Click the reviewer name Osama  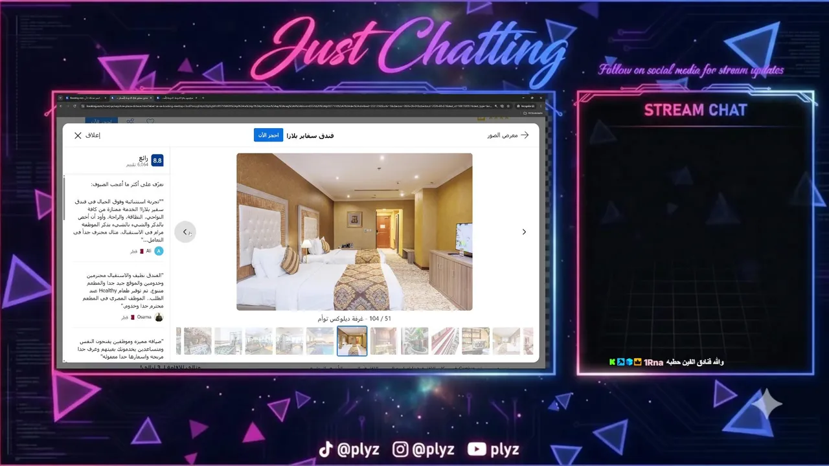point(144,317)
